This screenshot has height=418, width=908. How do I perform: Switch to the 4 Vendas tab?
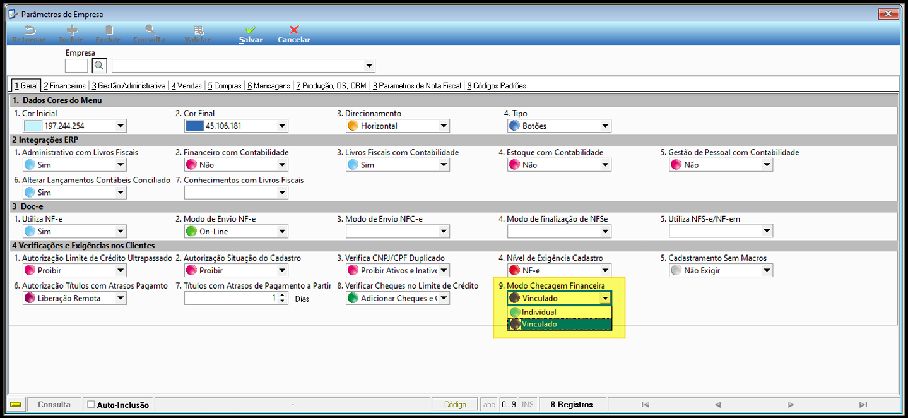(187, 86)
